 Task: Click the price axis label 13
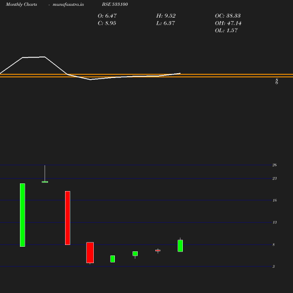tap(274, 222)
